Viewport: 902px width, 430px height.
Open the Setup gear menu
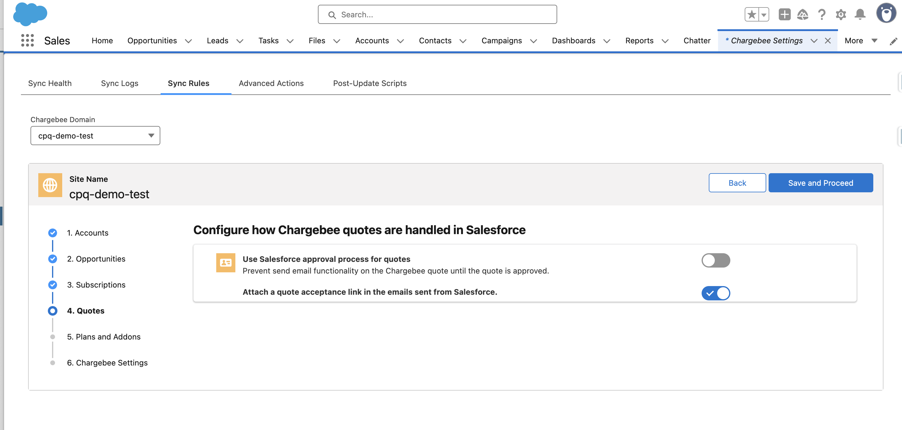pyautogui.click(x=841, y=14)
